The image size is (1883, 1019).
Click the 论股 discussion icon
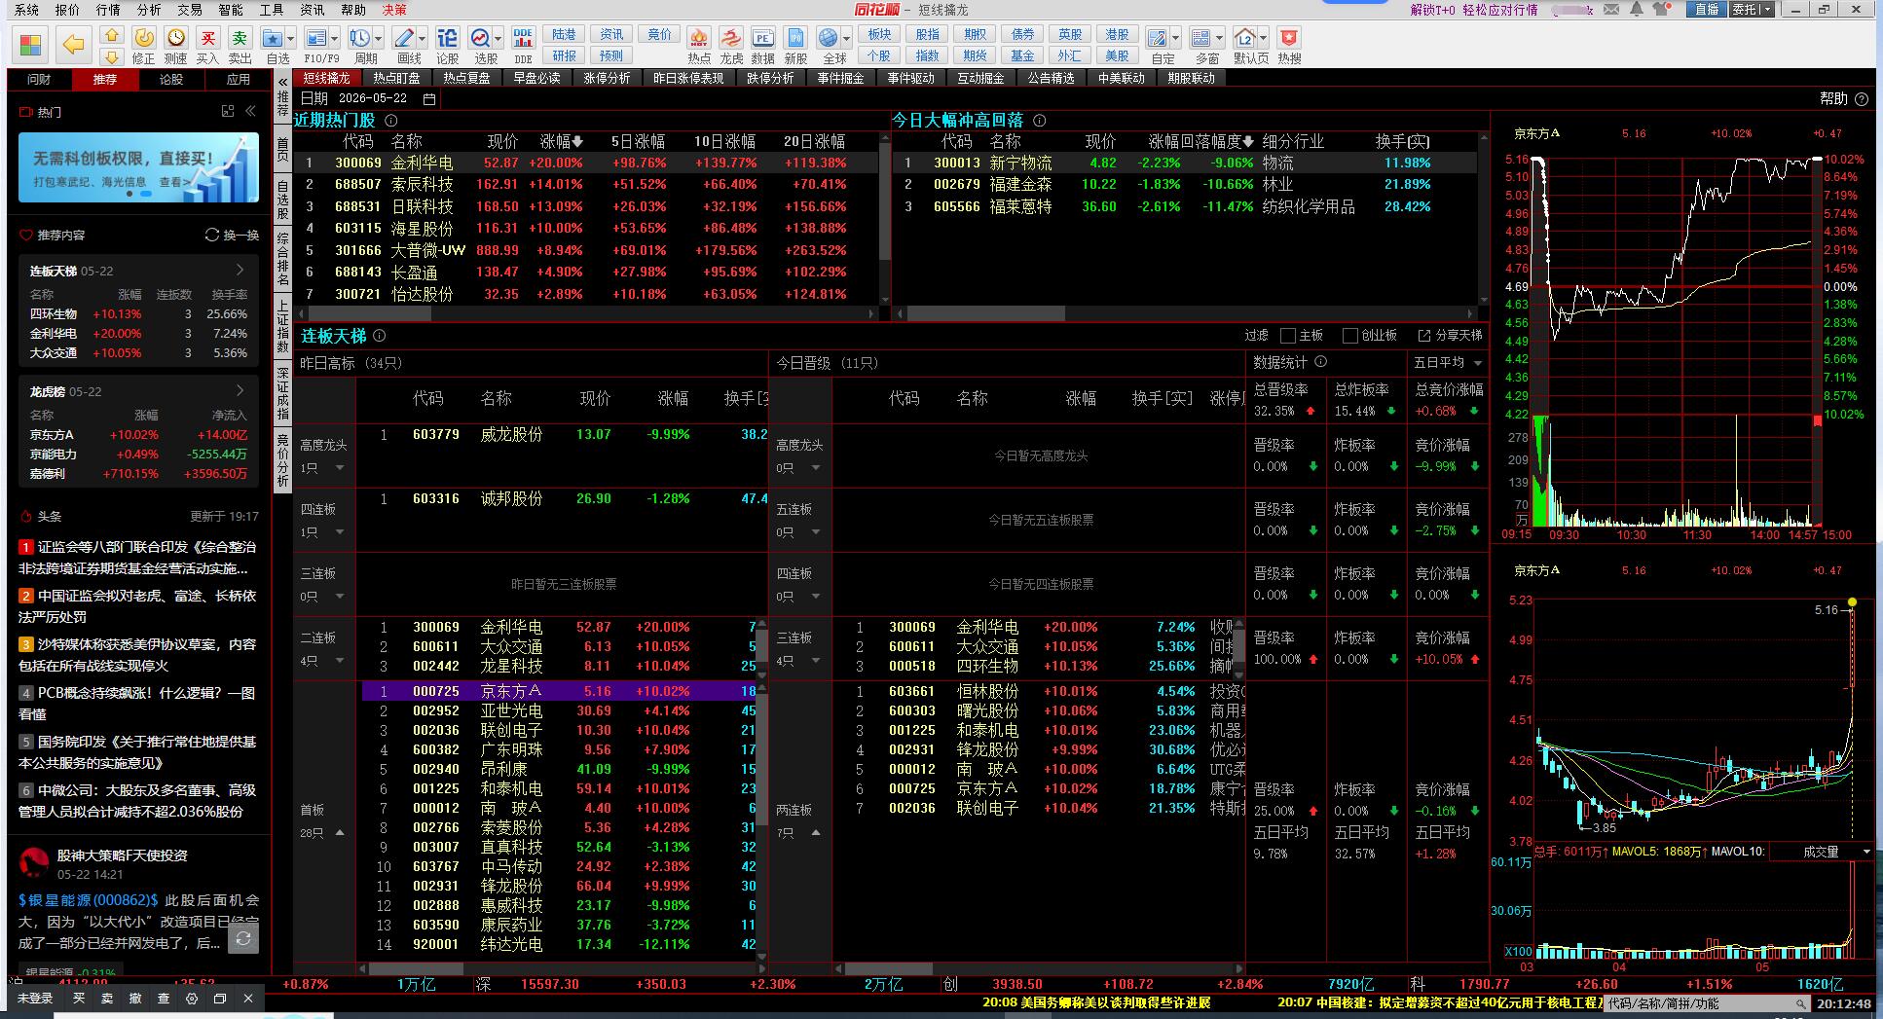click(447, 39)
